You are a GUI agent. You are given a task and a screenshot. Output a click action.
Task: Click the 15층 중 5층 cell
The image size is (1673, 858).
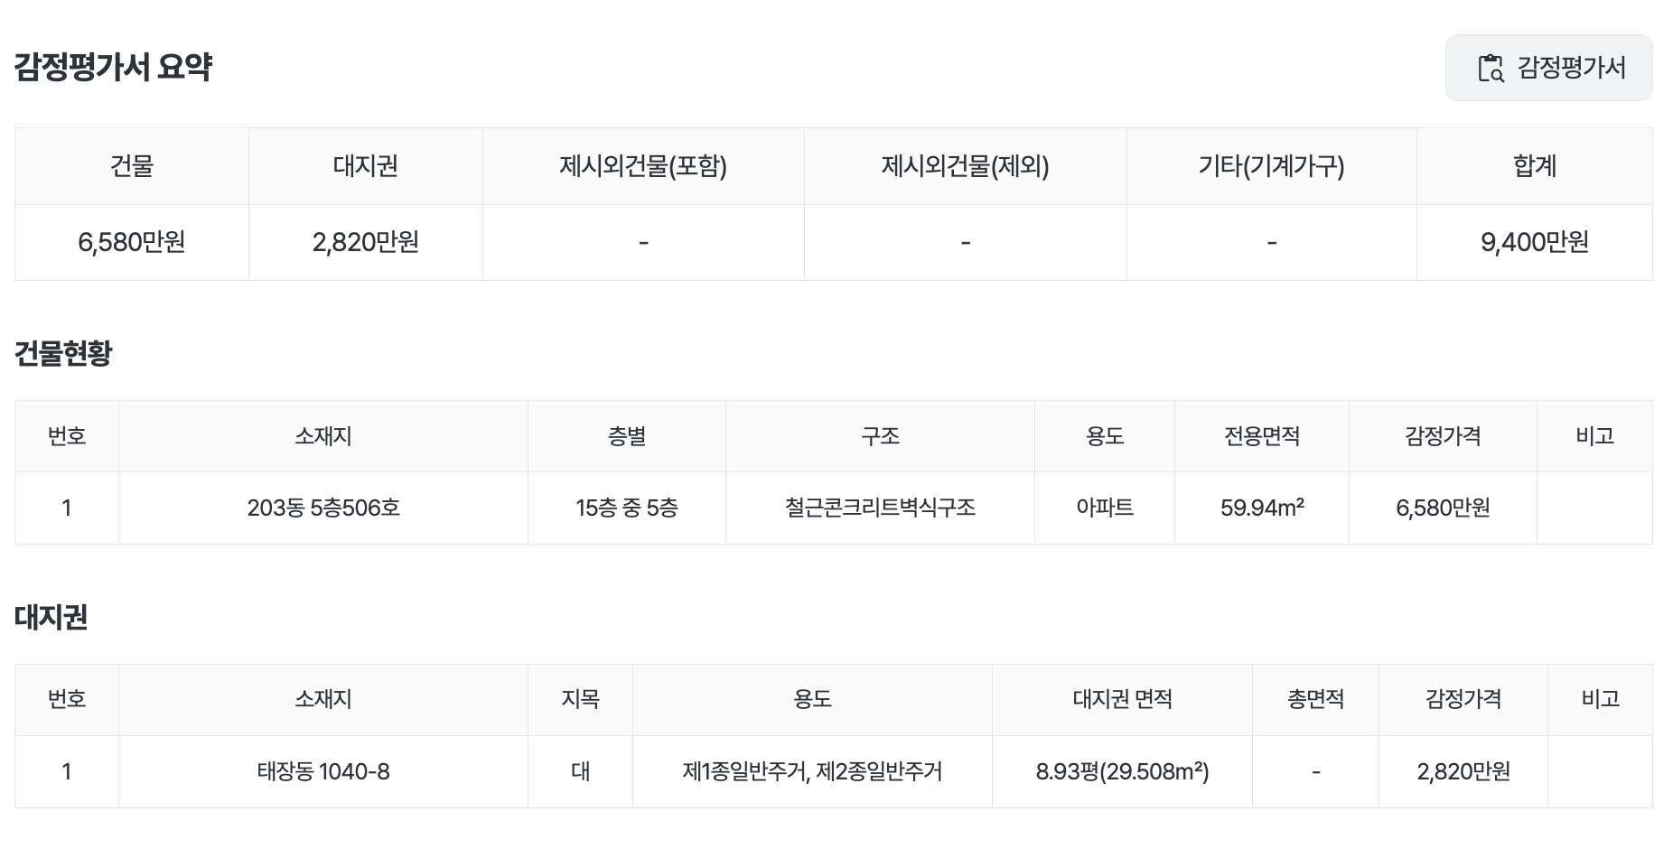coord(627,508)
